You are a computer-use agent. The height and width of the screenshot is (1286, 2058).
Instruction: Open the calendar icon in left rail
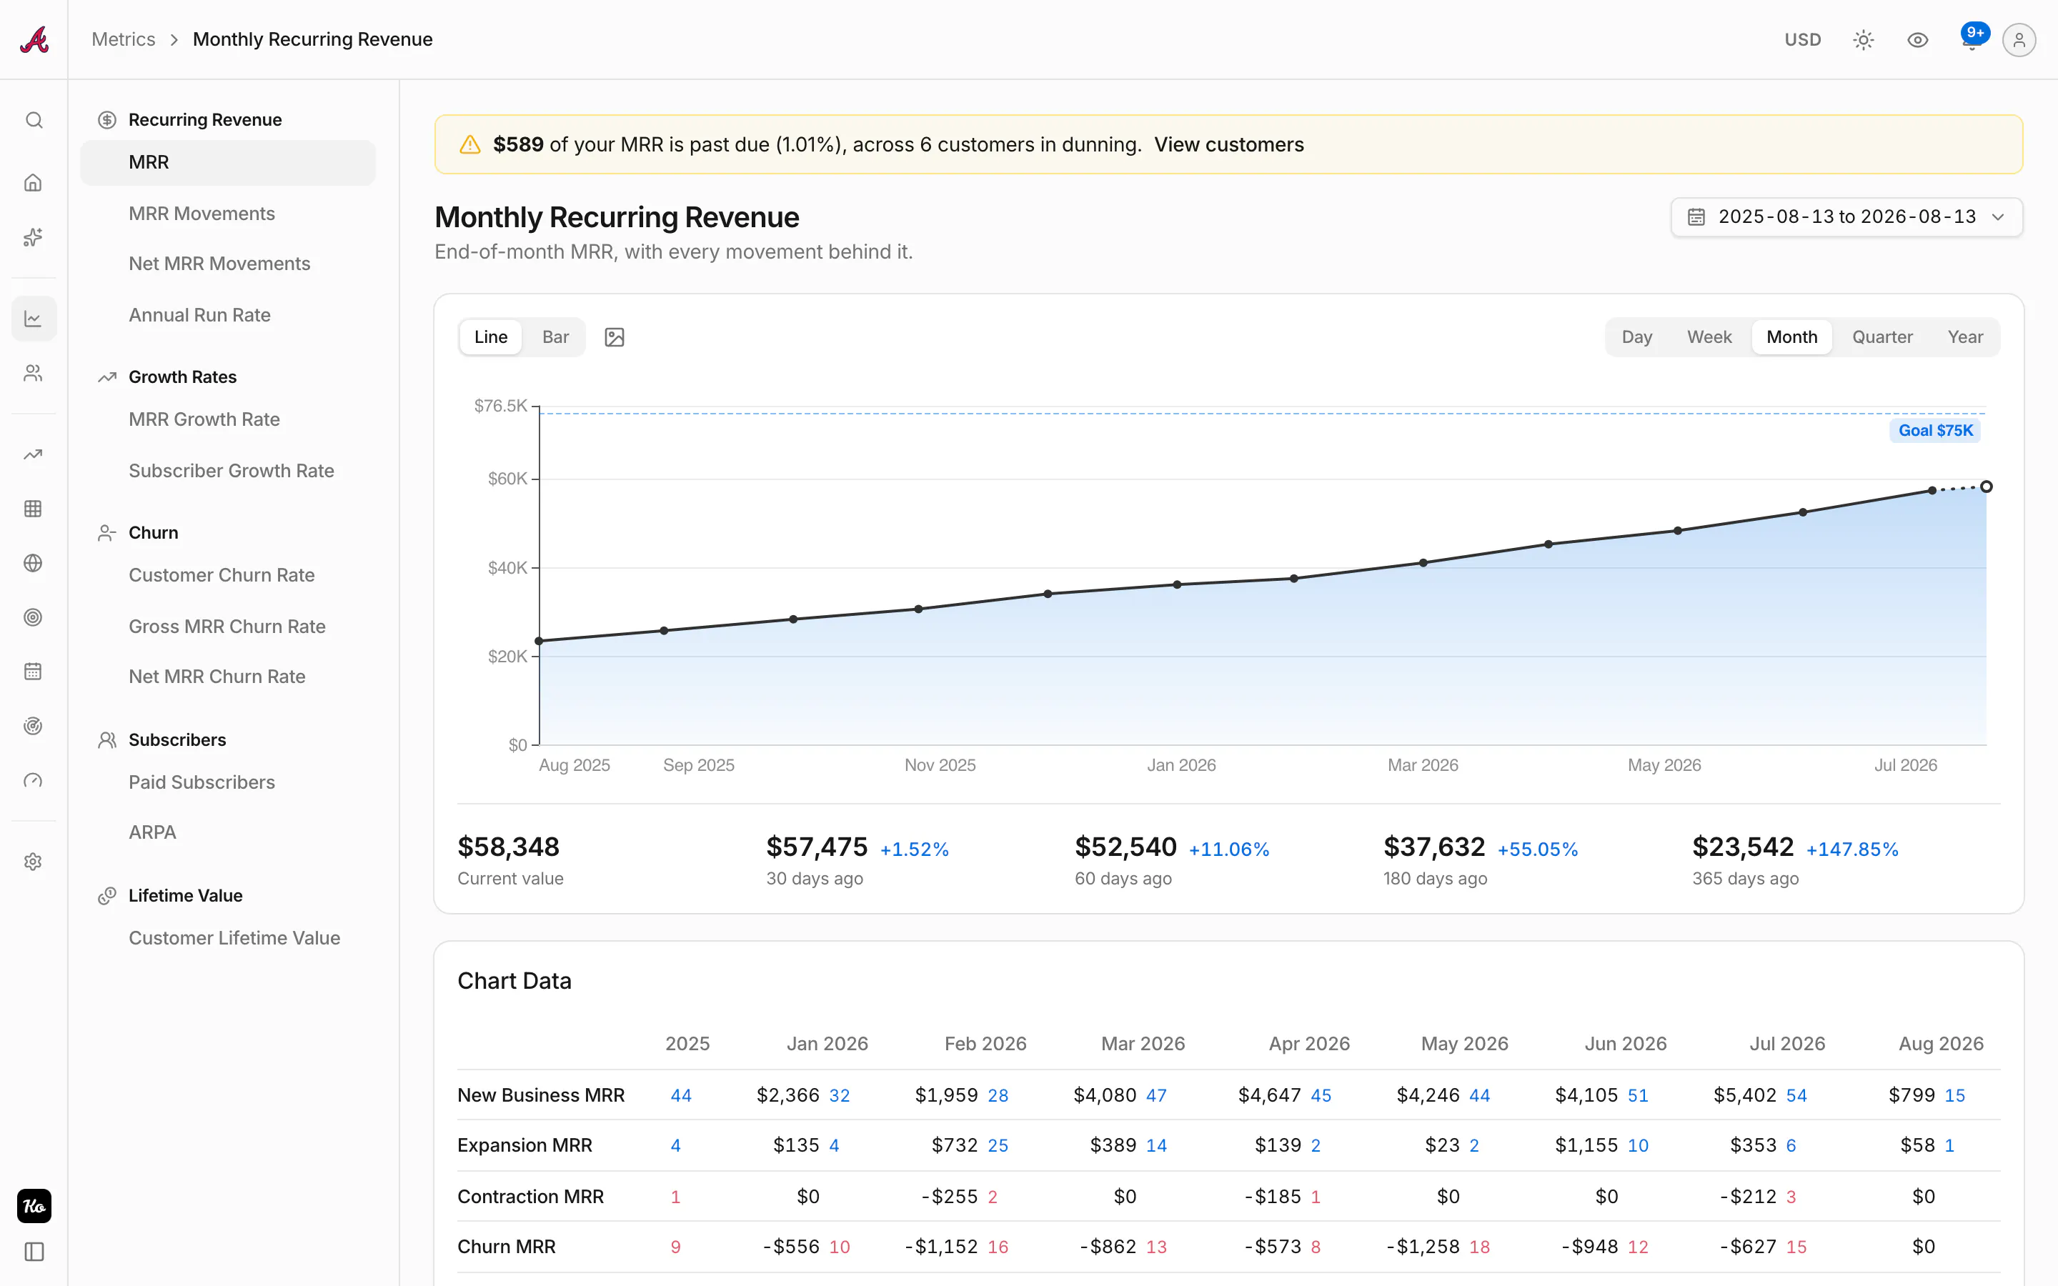point(33,672)
